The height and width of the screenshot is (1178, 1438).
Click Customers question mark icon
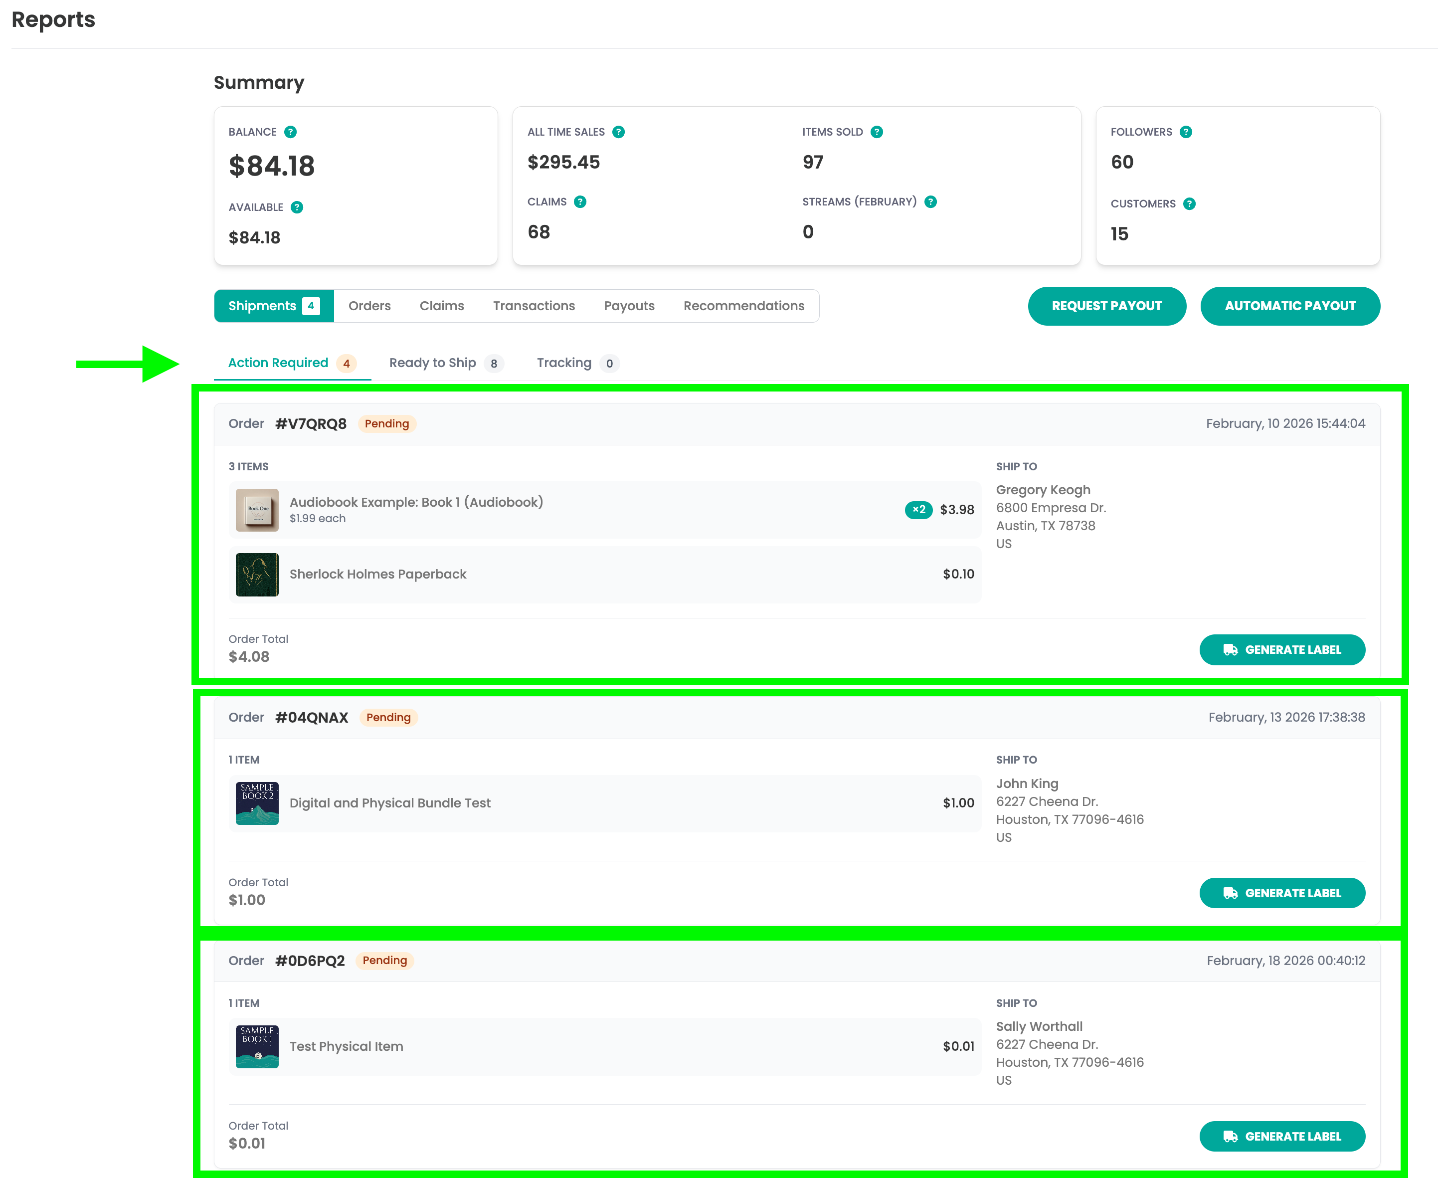1190,203
